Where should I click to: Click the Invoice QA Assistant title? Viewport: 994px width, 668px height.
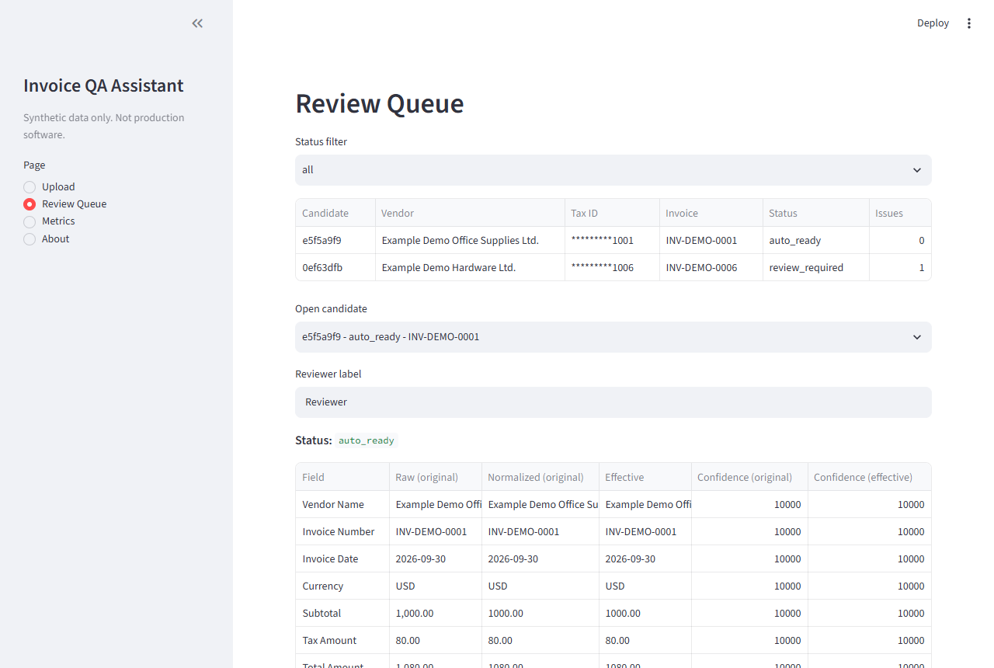click(x=103, y=85)
